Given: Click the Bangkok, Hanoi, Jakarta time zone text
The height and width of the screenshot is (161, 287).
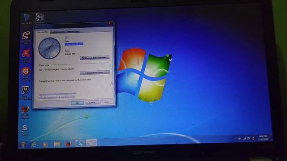Looking at the screenshot, I should pos(57,69).
